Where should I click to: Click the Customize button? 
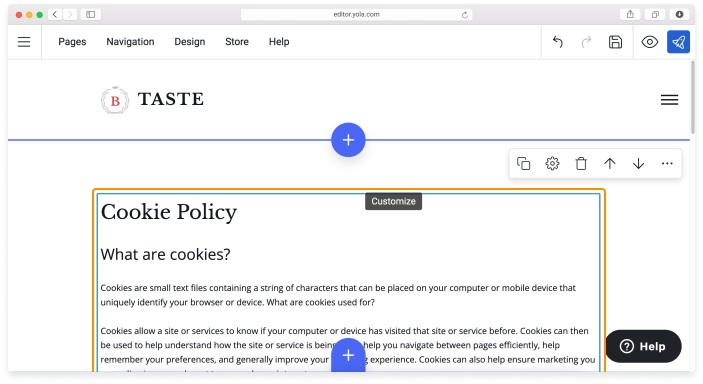[393, 201]
